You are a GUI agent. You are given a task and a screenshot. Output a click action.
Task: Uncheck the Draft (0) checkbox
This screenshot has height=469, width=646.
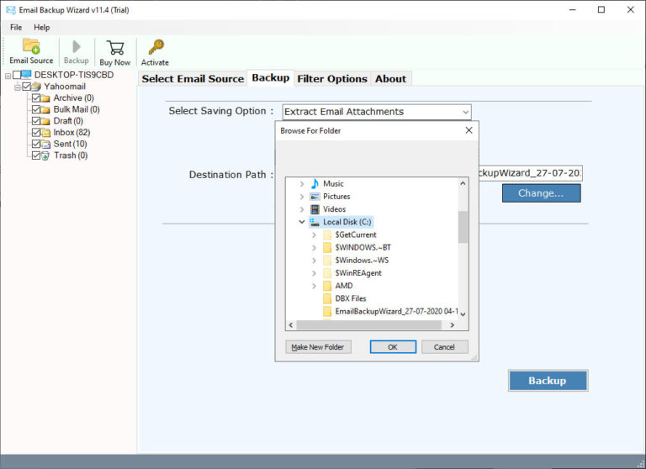36,121
